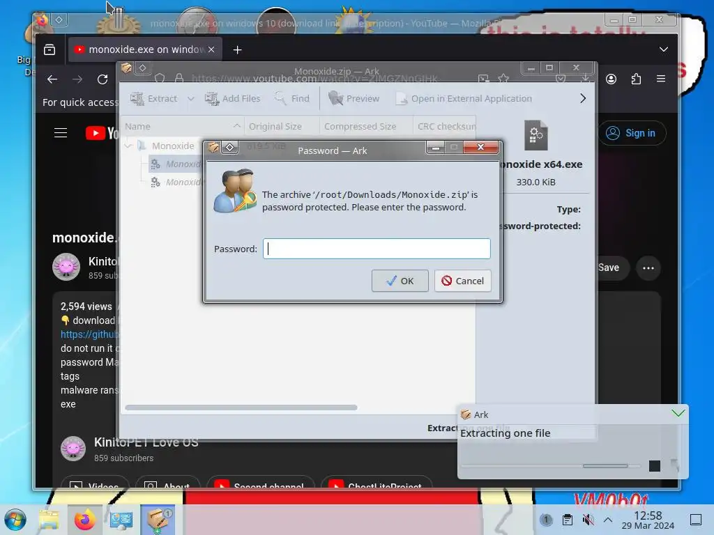Click the YouTube logo
The image size is (714, 535).
pos(101,133)
